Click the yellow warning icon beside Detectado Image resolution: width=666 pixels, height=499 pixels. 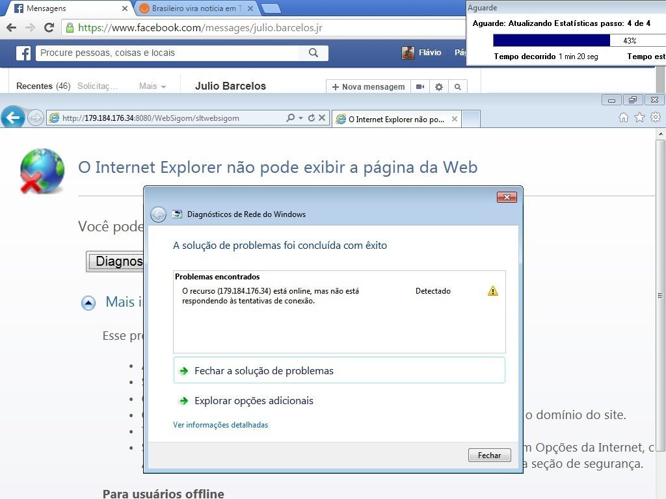click(x=493, y=290)
